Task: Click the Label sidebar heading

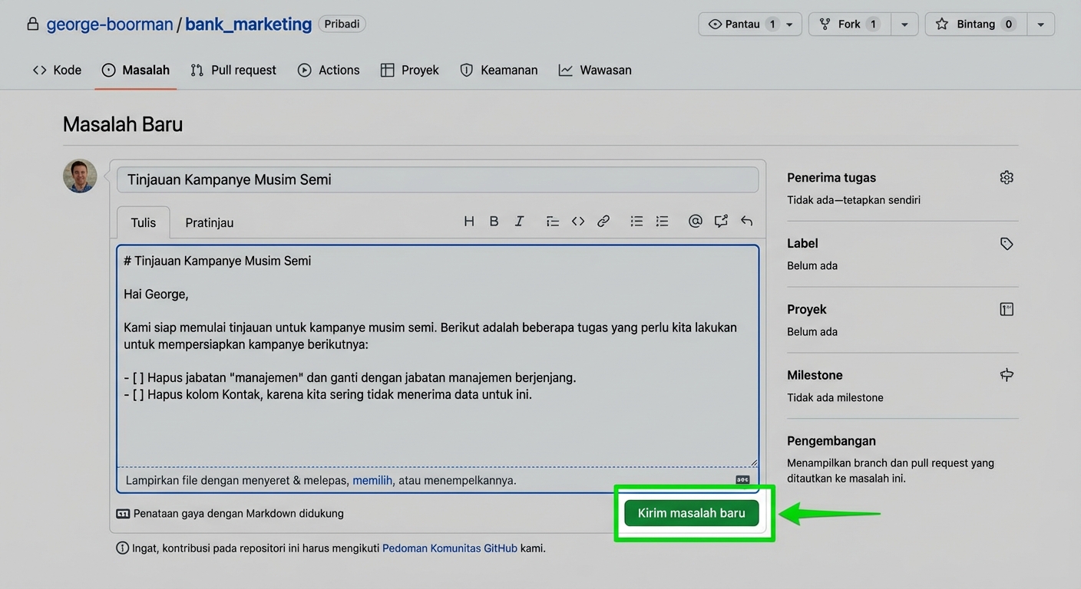Action: click(x=802, y=243)
